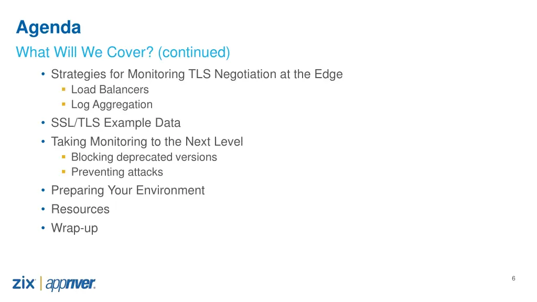Click yellow square marker beside Log Aggregation
Screen dimensions: 537x302
[63, 104]
